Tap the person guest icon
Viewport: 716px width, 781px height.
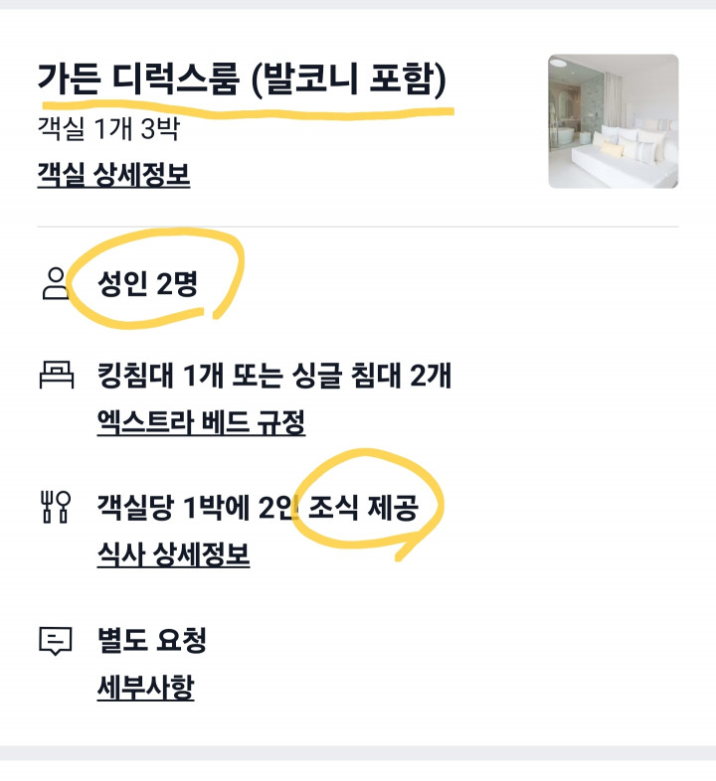(54, 284)
